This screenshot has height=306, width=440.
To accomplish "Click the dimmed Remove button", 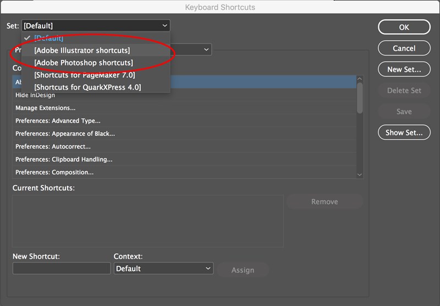I will point(324,201).
